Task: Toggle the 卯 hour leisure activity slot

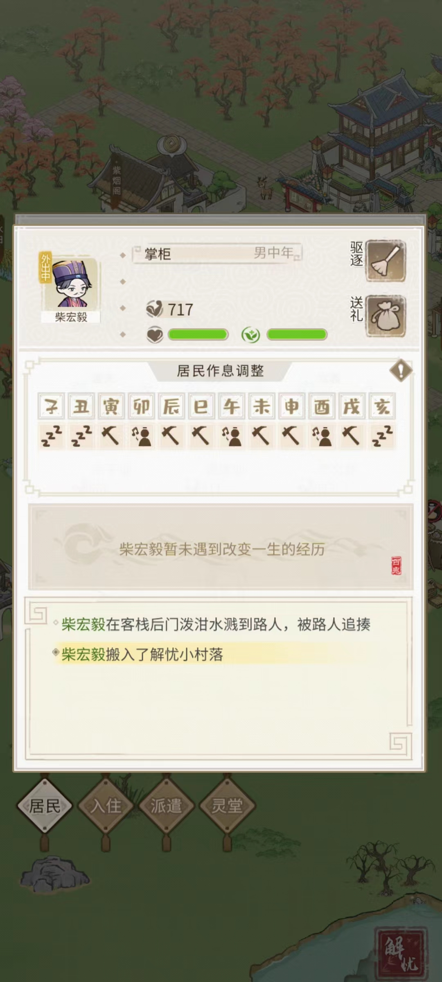Action: pyautogui.click(x=142, y=437)
